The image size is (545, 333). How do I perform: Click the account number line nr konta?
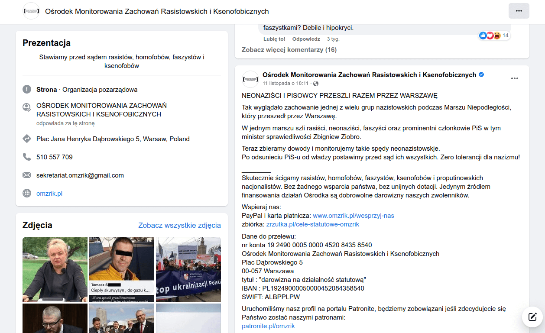pos(307,245)
